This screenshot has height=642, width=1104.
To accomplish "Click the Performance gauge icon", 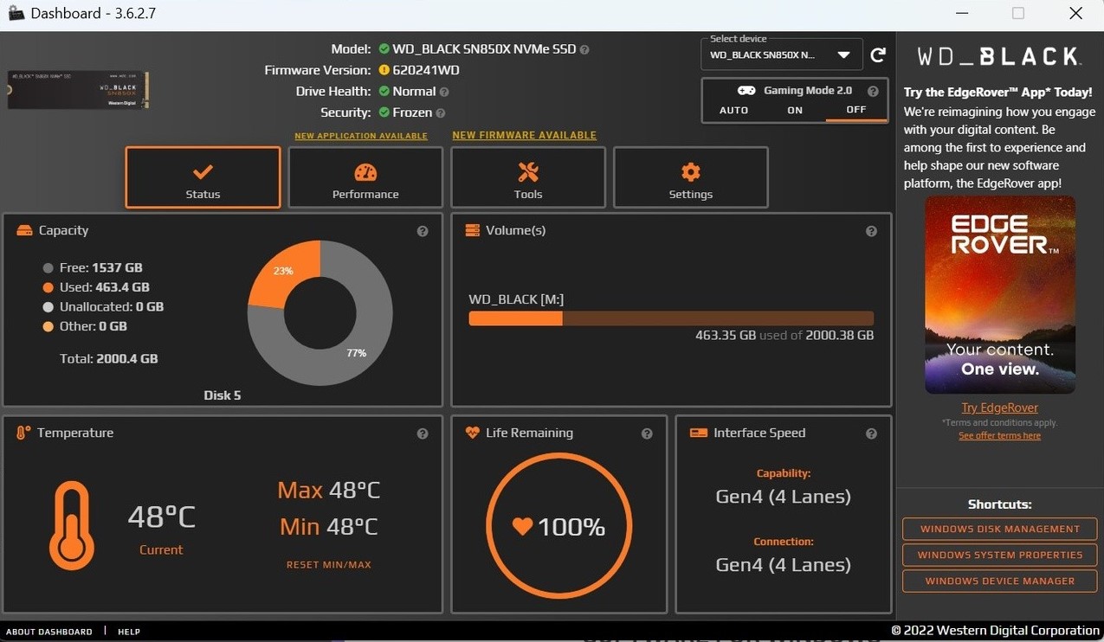I will (x=365, y=171).
